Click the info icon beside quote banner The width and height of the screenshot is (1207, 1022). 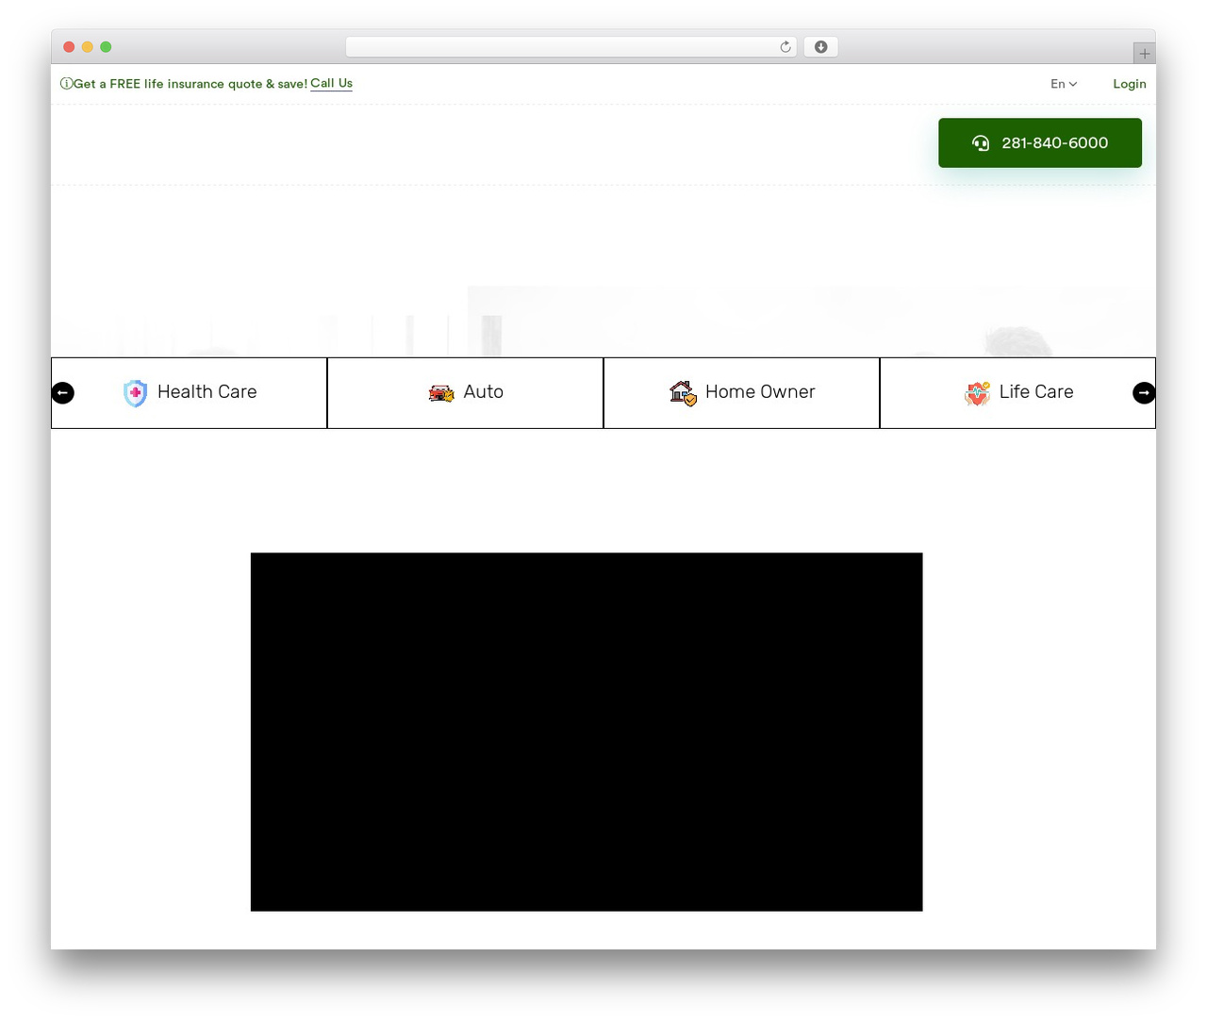[66, 84]
